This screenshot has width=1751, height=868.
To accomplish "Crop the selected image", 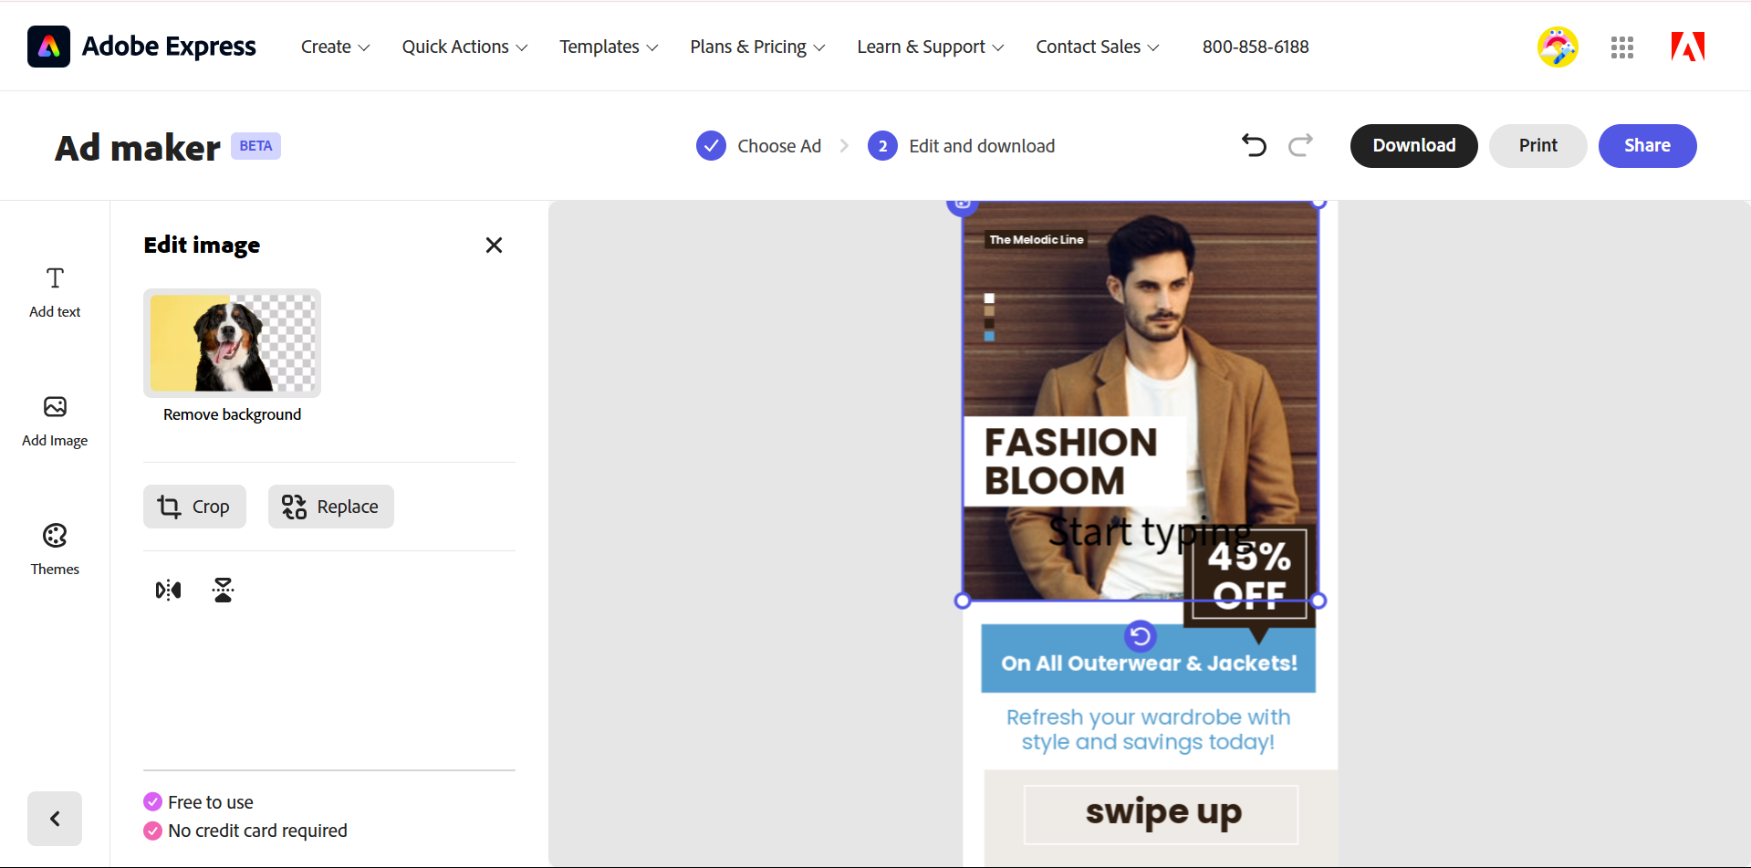I will (194, 506).
